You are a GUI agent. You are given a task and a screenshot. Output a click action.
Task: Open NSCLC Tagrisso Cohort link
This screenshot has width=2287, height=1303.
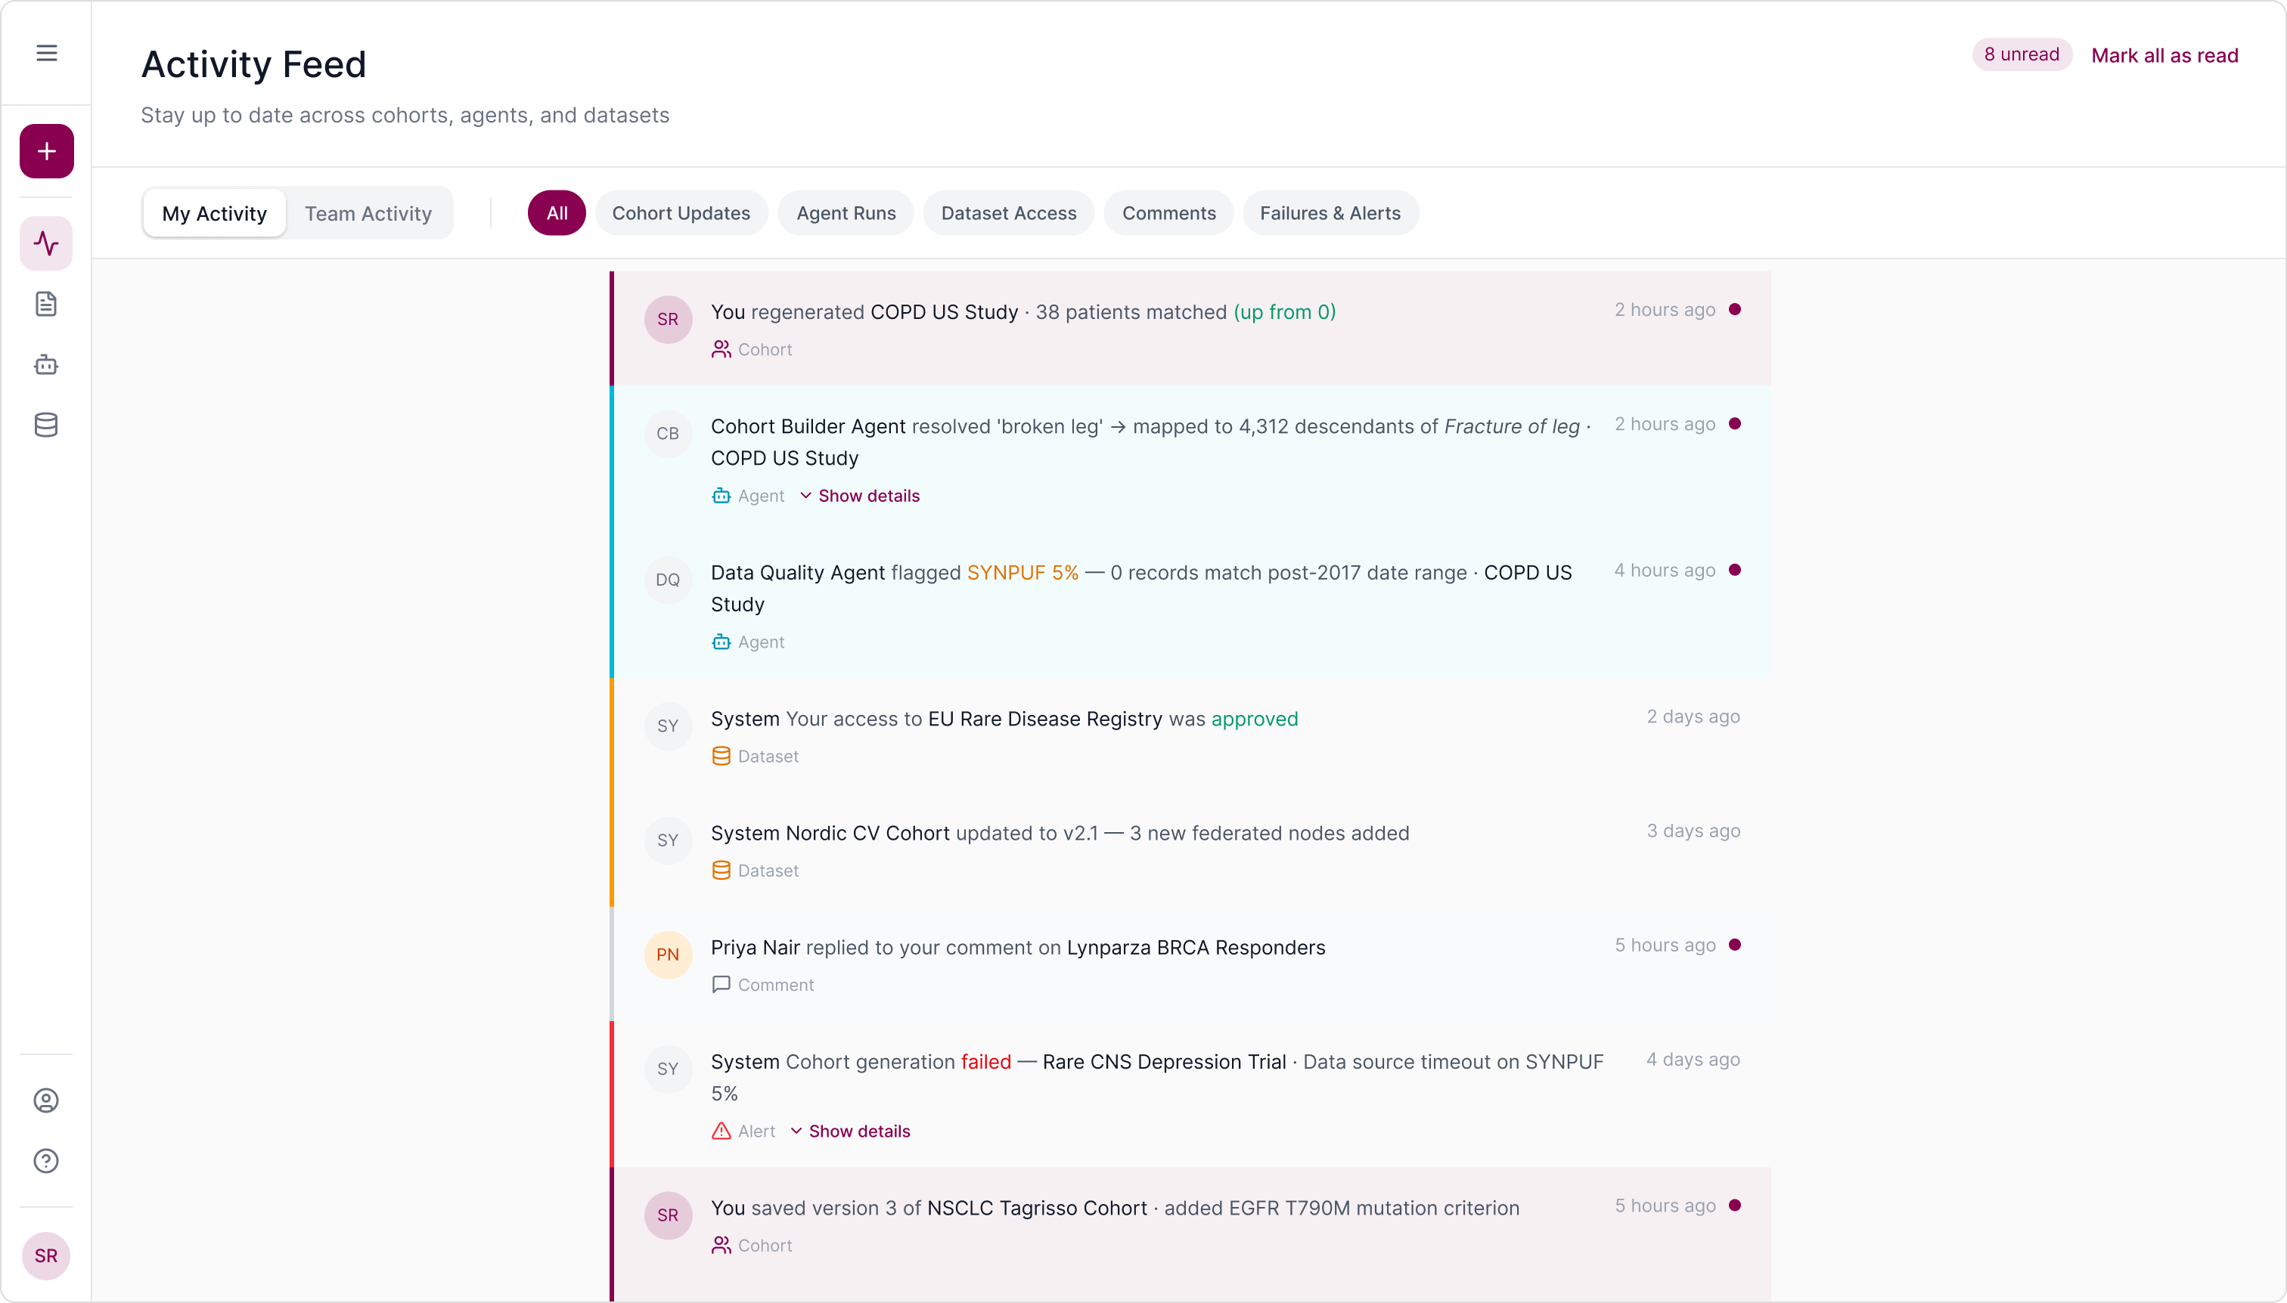[x=1037, y=1209]
